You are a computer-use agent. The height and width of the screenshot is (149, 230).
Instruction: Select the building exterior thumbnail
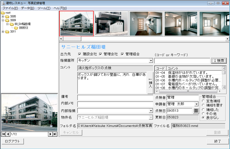[x=76, y=23]
